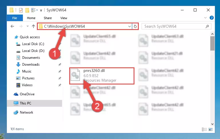Screen dimensions: 220x139
Task: Switch to the View ribbon tab
Action: [x=64, y=18]
